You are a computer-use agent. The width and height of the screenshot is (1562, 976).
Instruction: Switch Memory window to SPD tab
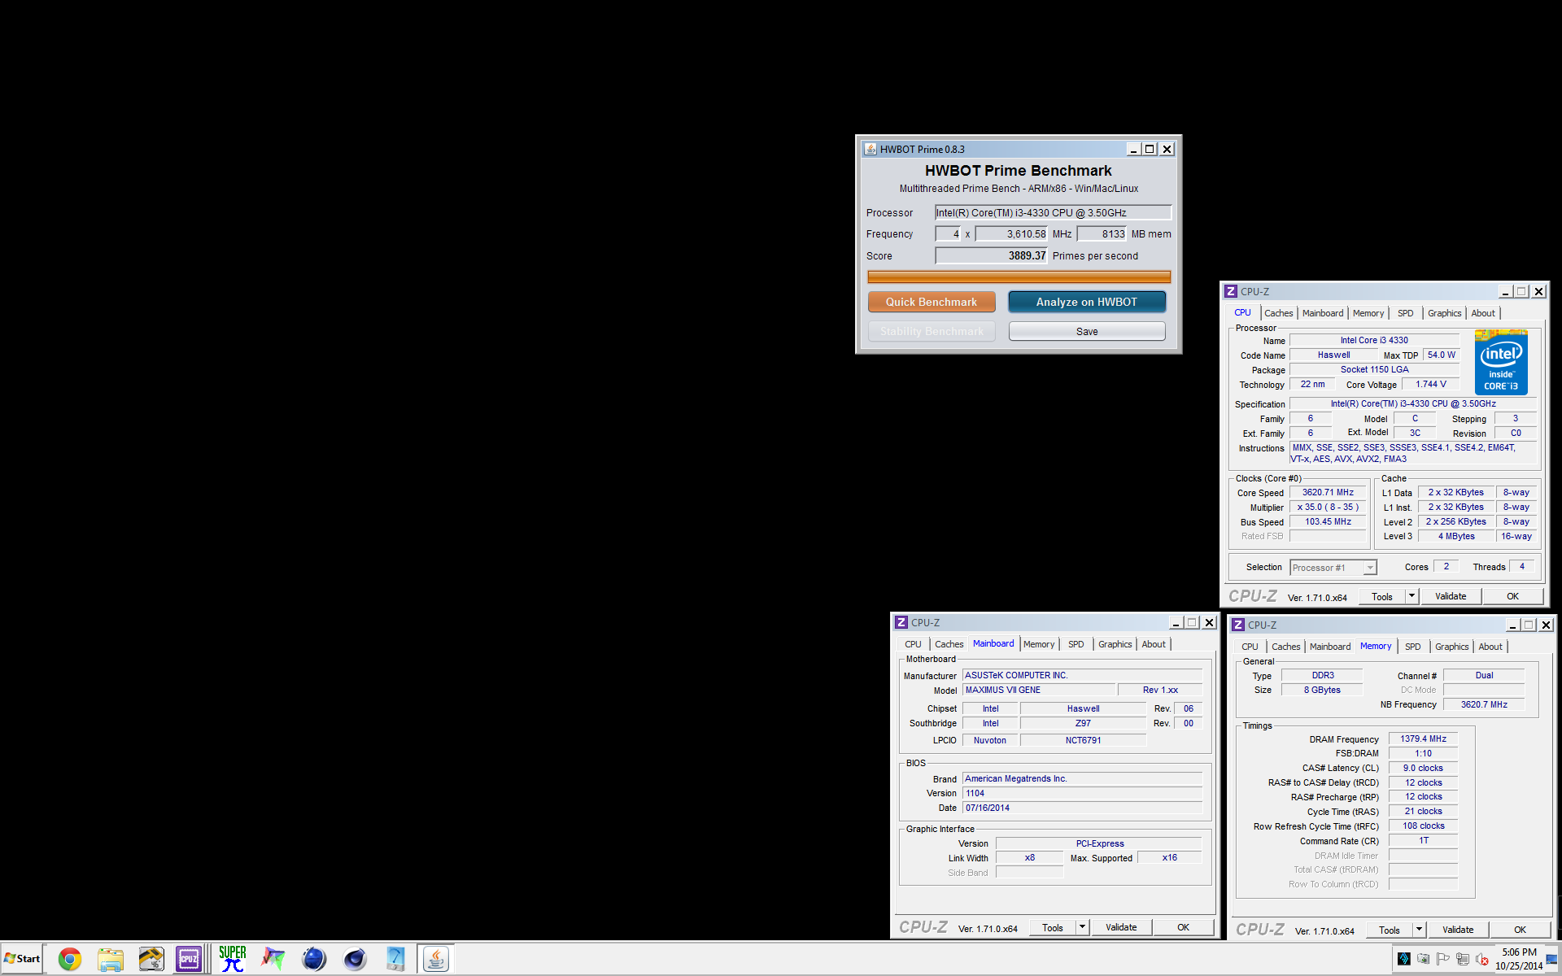[1413, 647]
